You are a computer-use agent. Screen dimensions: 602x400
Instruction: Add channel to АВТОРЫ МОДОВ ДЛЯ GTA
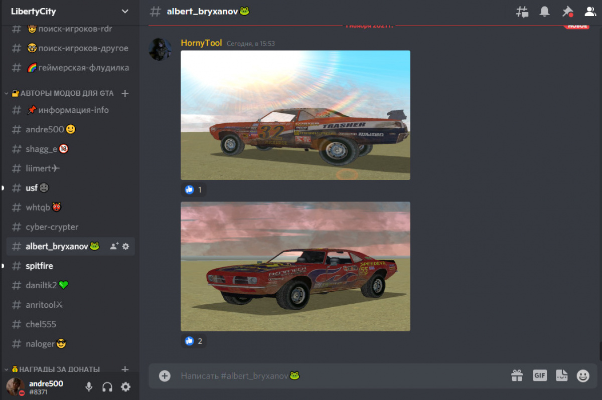tap(125, 93)
